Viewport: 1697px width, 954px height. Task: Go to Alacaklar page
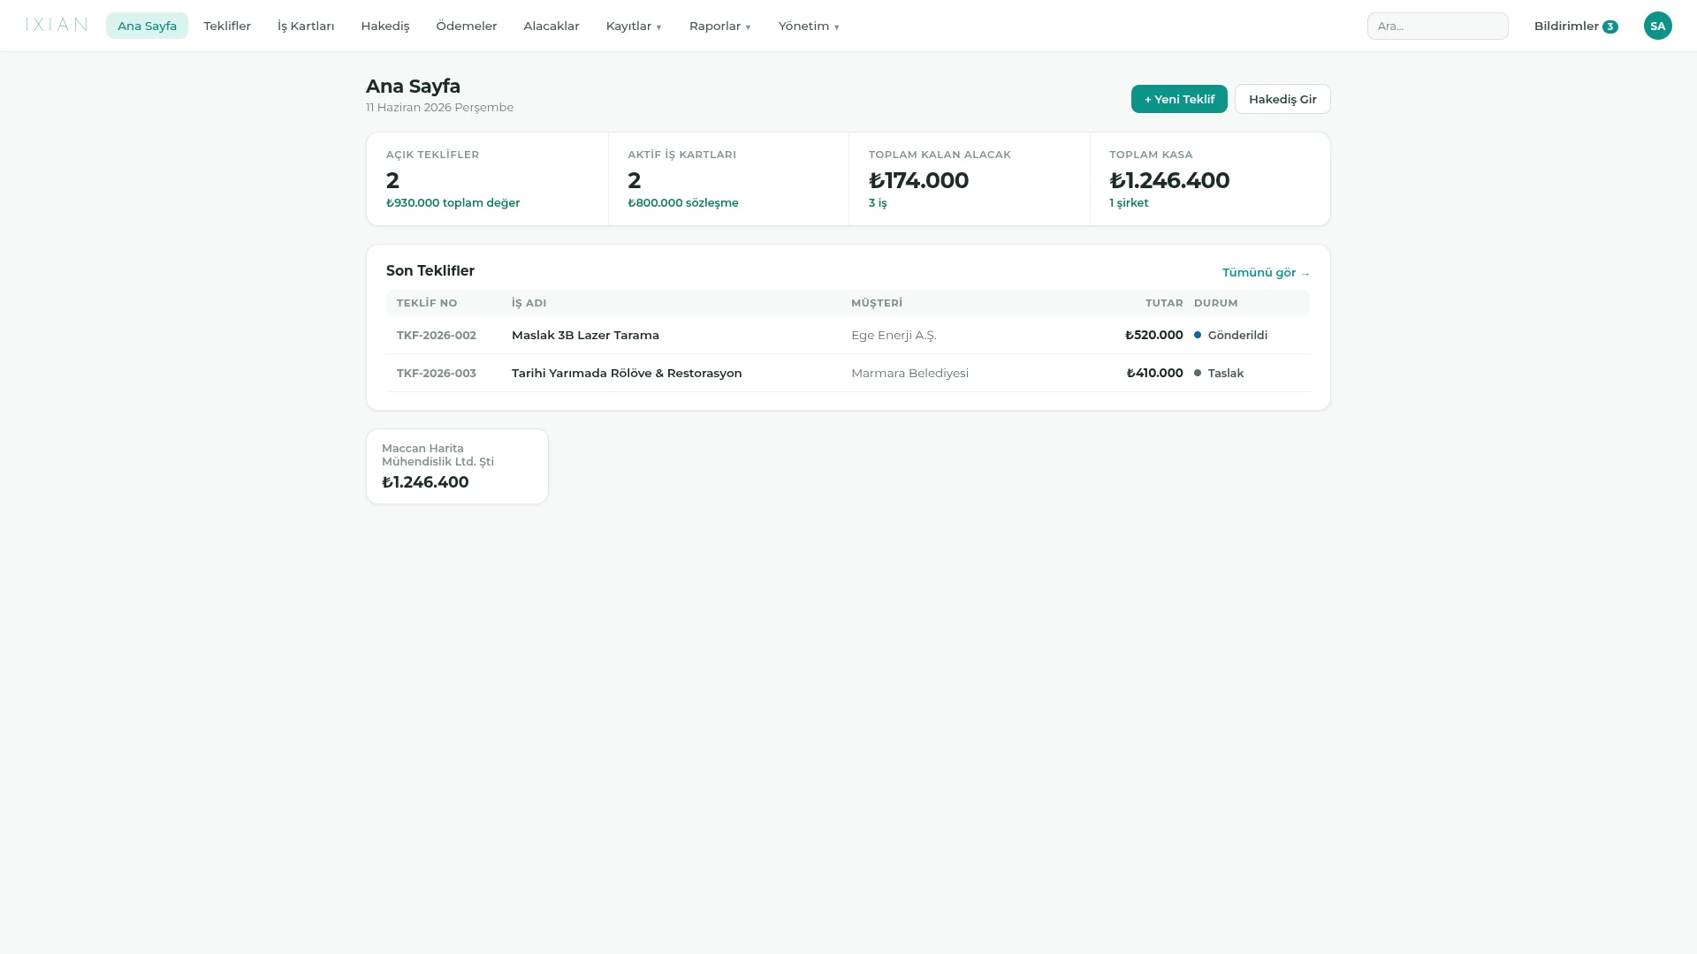coord(552,26)
